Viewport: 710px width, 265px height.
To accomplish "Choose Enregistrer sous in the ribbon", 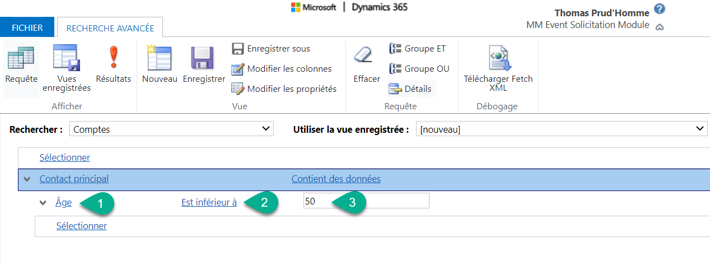I will pos(272,49).
